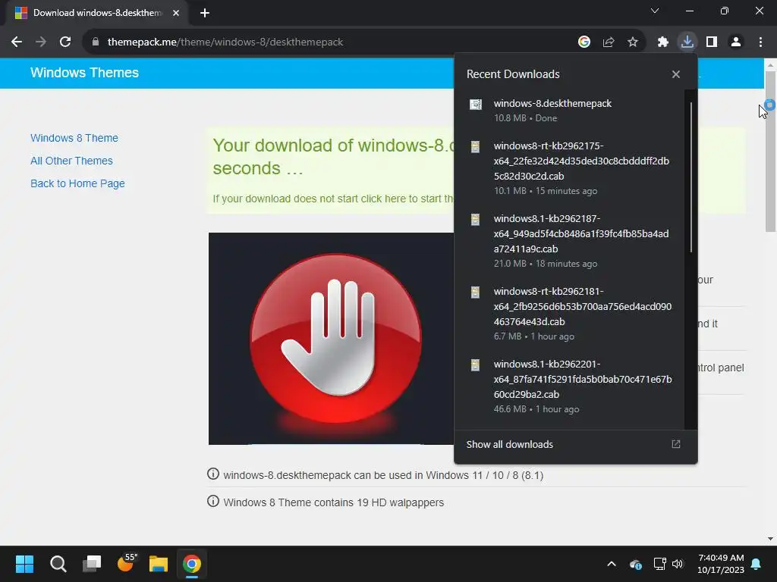Open the notification bell
Image resolution: width=777 pixels, height=582 pixels.
757,564
